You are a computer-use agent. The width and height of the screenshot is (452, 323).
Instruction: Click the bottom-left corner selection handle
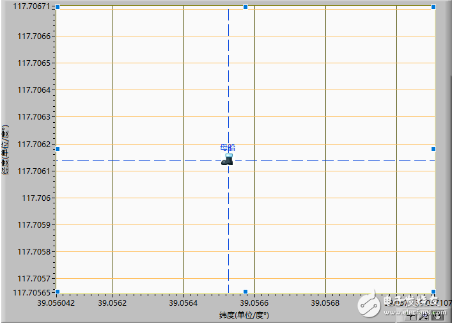58,292
